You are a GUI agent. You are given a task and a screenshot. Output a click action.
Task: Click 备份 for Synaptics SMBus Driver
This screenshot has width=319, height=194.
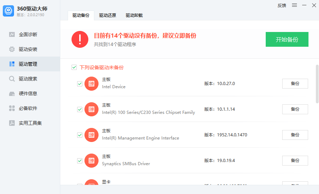pos(295,161)
